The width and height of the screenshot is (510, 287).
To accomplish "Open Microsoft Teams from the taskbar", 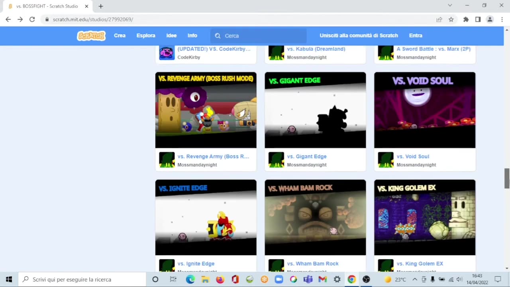I will (x=308, y=279).
